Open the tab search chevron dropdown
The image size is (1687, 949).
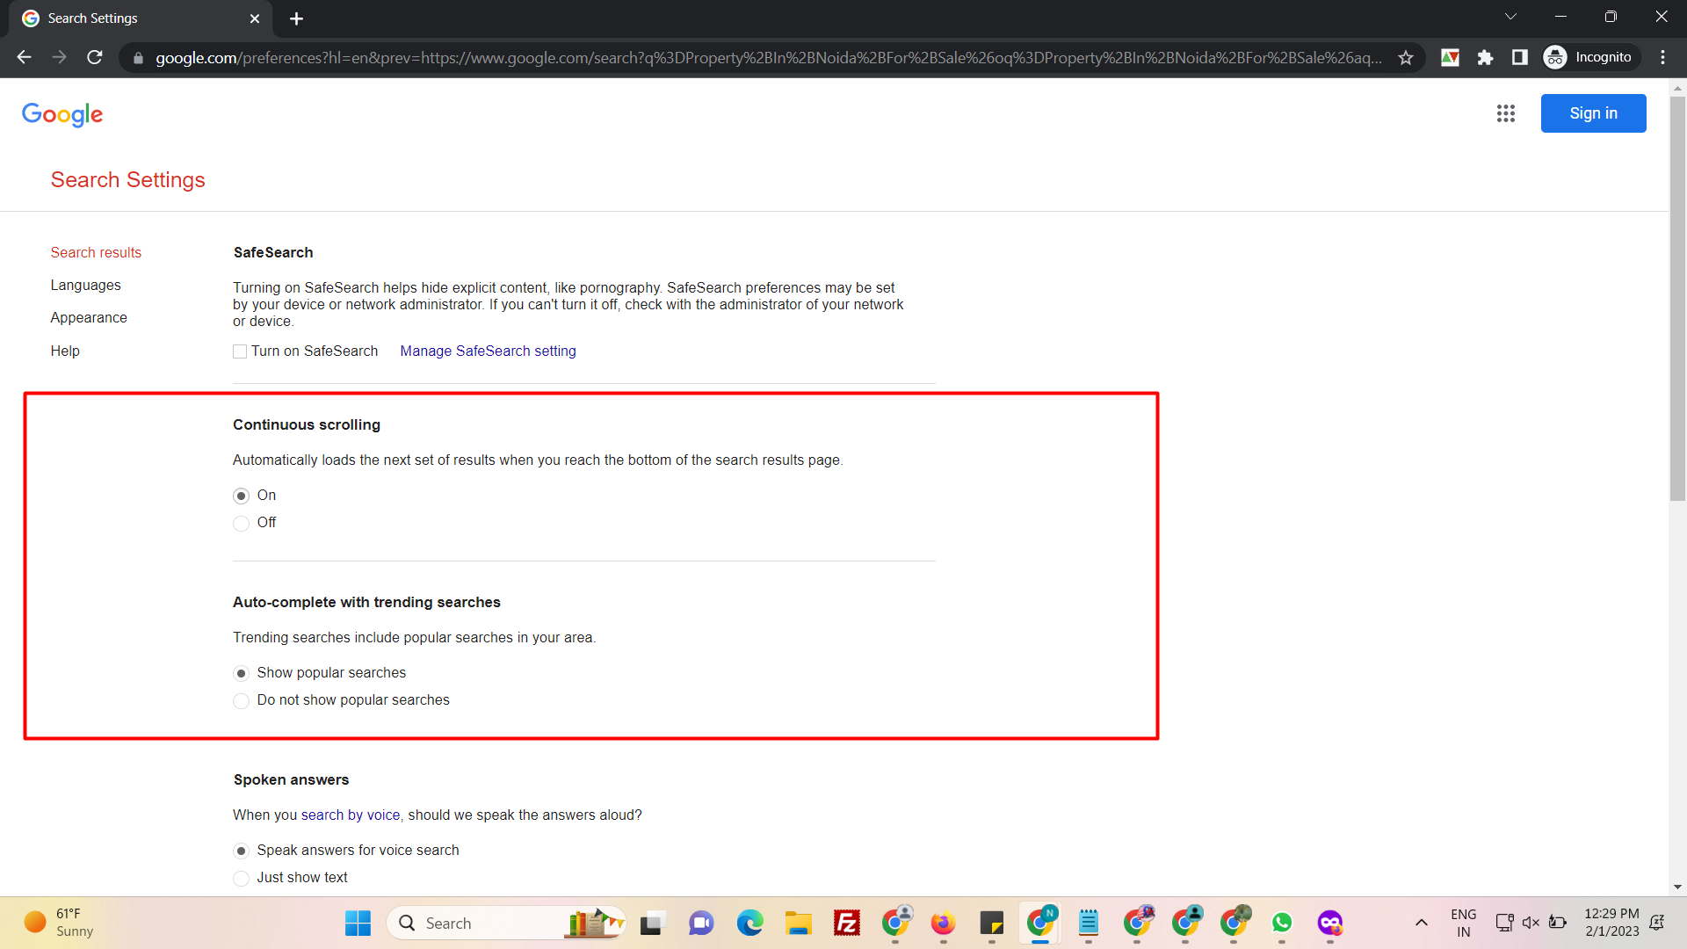point(1510,16)
